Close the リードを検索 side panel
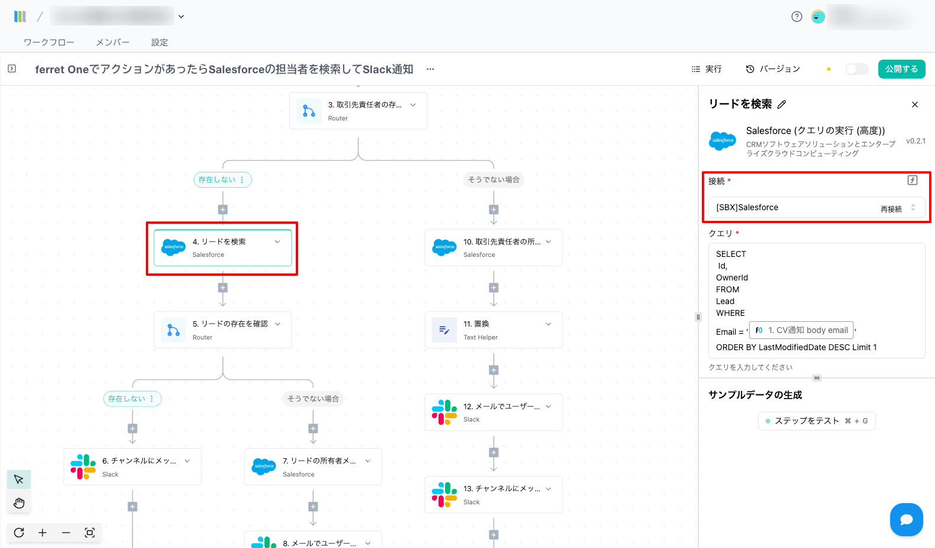935x548 pixels. click(x=915, y=105)
